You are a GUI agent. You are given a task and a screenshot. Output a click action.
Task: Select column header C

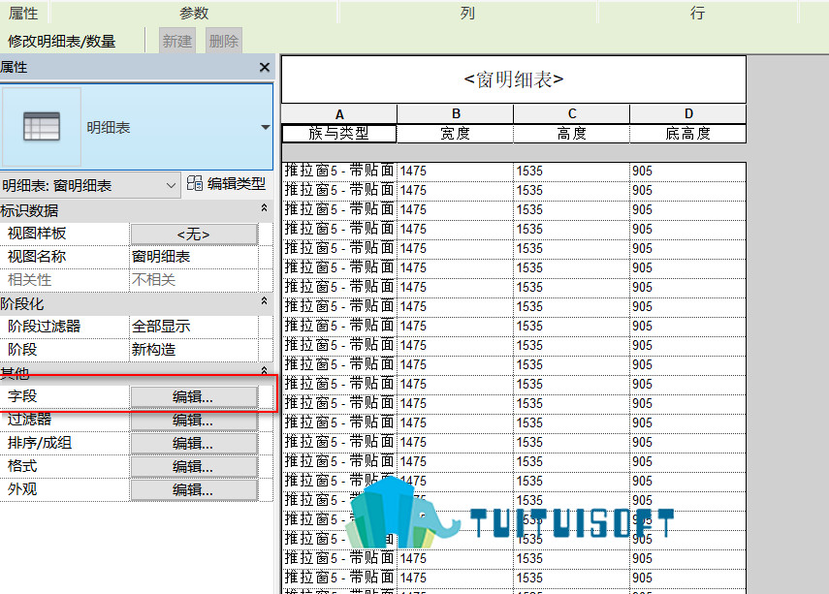(x=572, y=114)
